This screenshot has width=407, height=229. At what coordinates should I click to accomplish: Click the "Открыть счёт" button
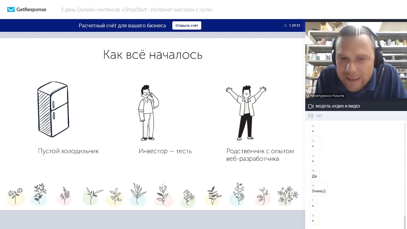pos(187,25)
